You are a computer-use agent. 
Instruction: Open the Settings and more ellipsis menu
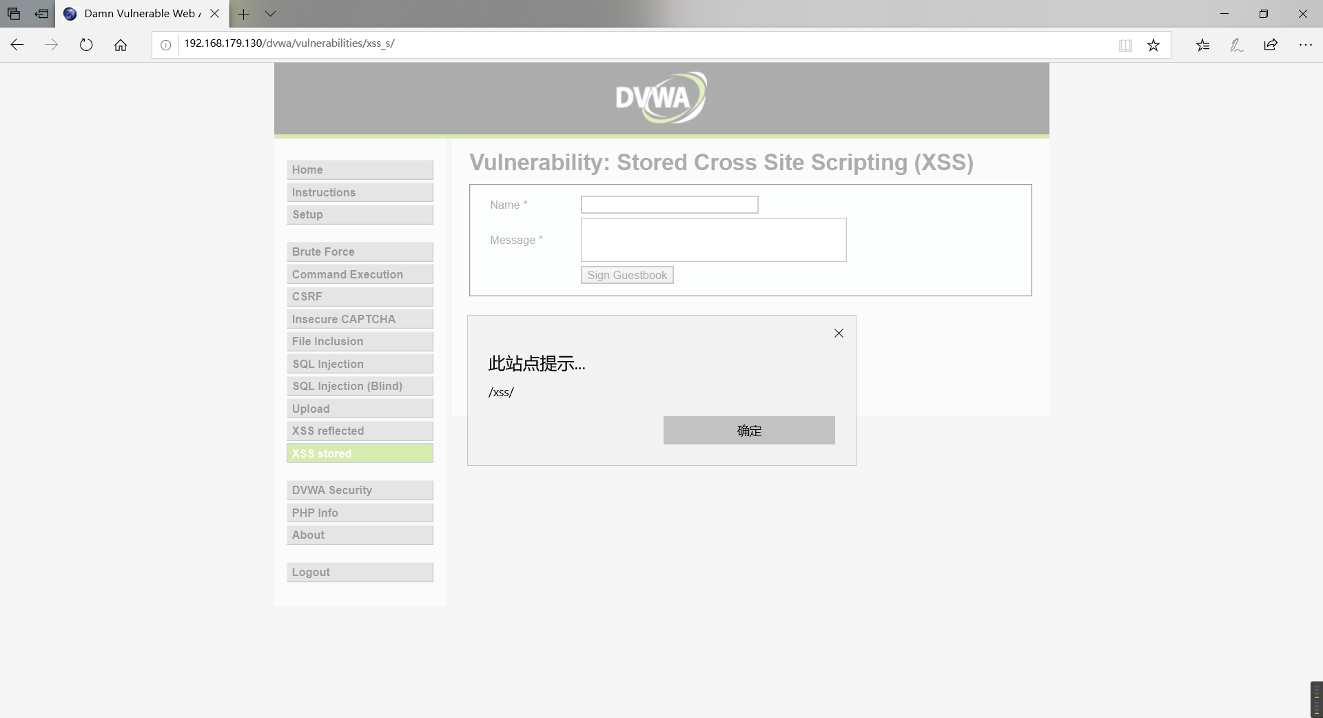pyautogui.click(x=1305, y=45)
